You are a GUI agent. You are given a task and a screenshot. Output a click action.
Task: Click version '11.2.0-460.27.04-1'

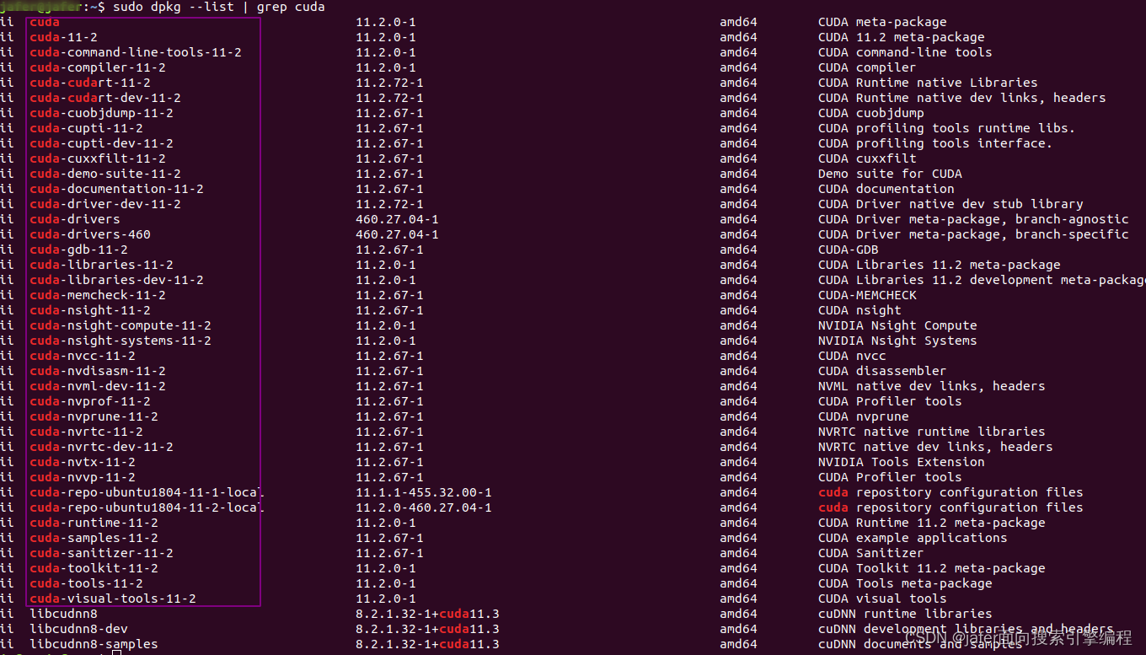click(x=424, y=507)
